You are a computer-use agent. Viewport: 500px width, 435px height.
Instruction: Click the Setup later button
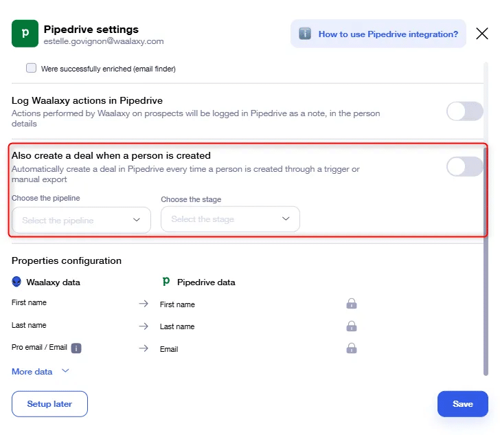[x=49, y=403]
